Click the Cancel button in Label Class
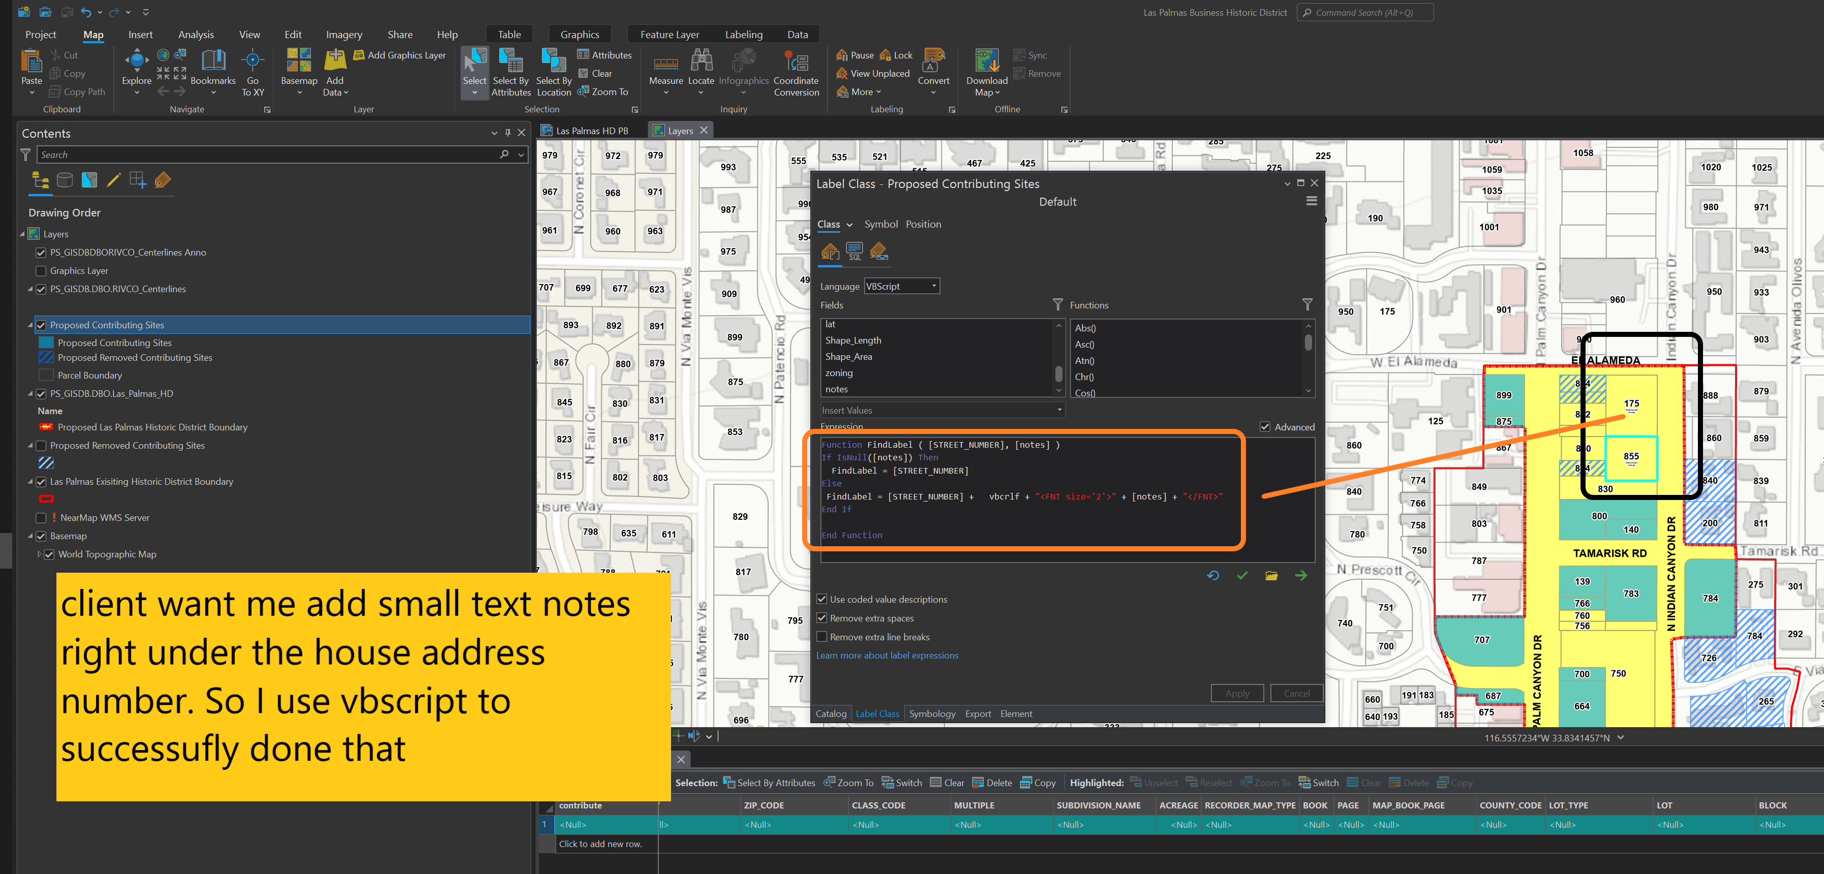Image resolution: width=1824 pixels, height=874 pixels. click(1296, 694)
